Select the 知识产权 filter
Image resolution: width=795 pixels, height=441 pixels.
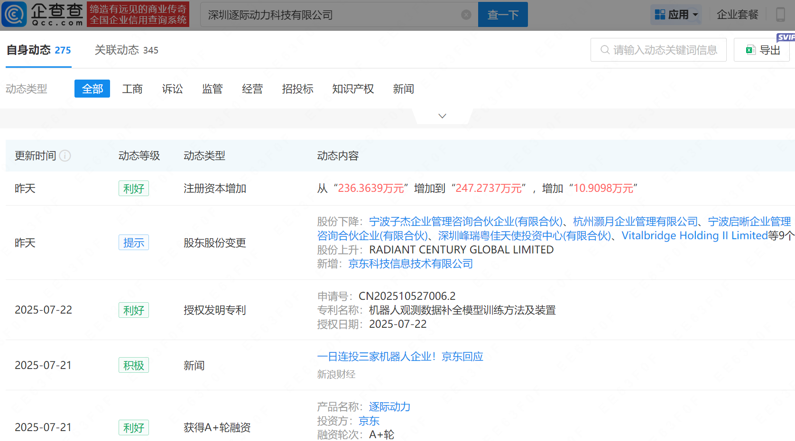(x=353, y=89)
